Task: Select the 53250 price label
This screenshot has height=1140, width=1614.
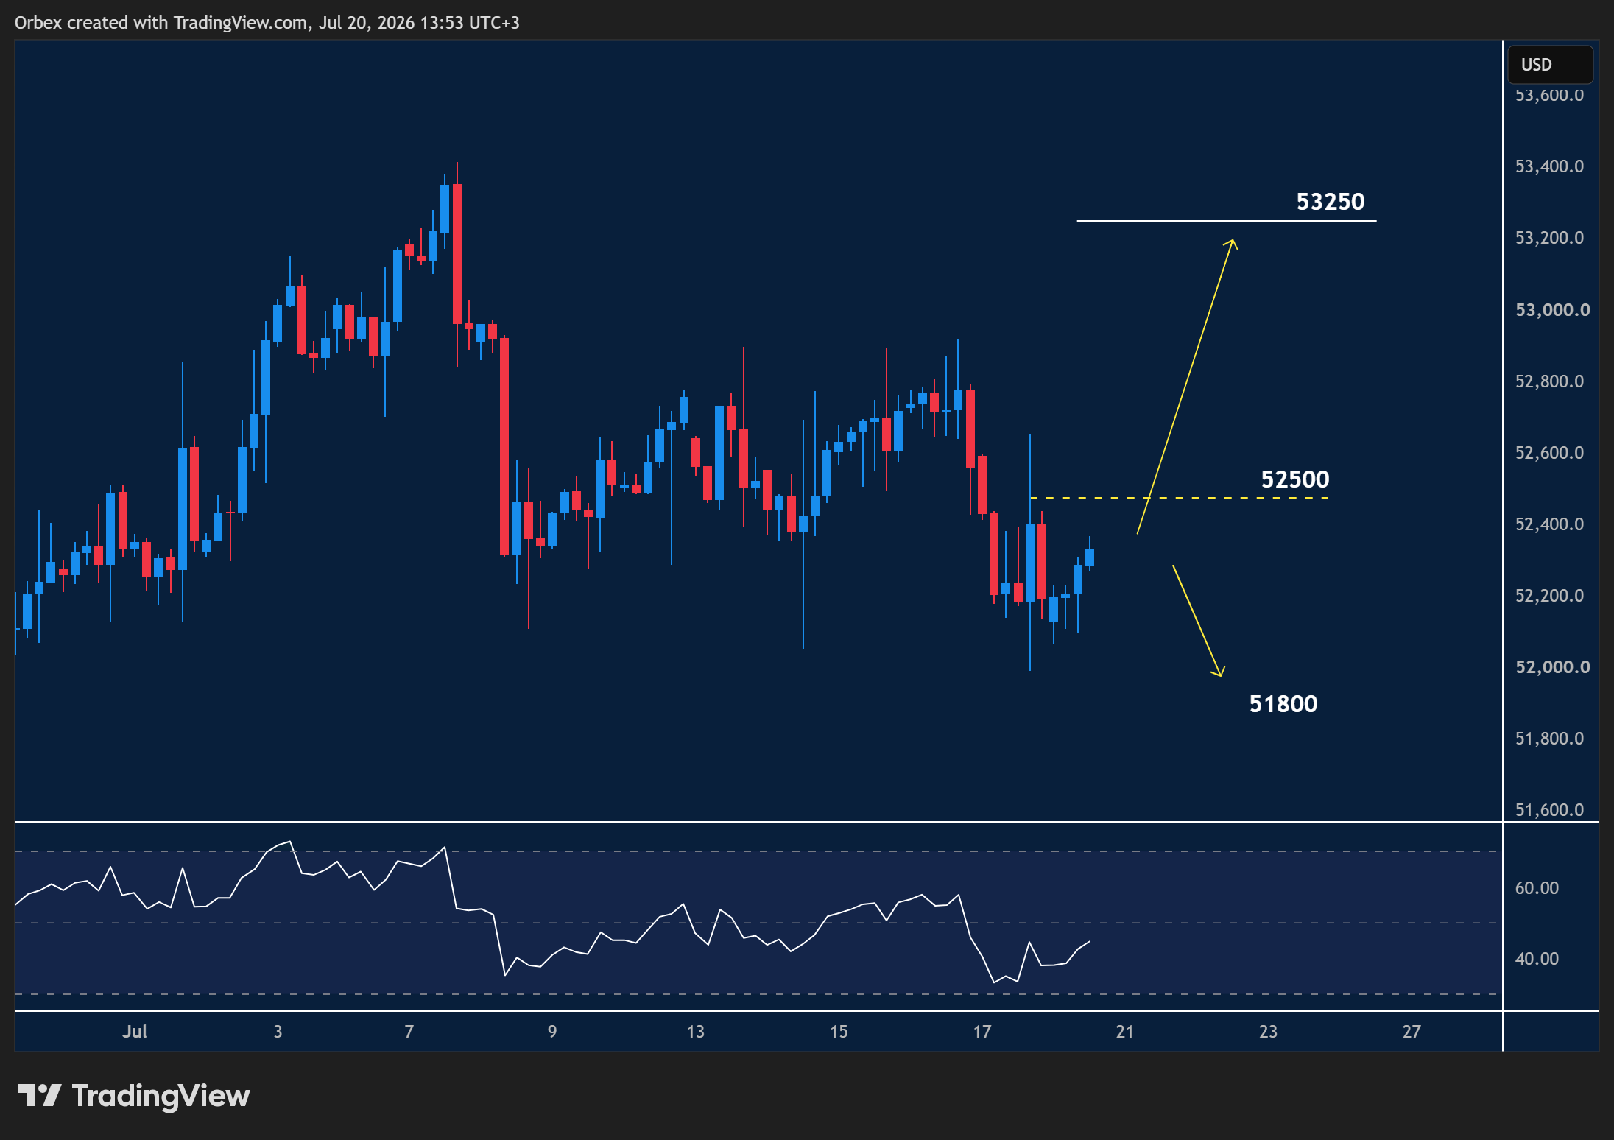Action: tap(1330, 202)
